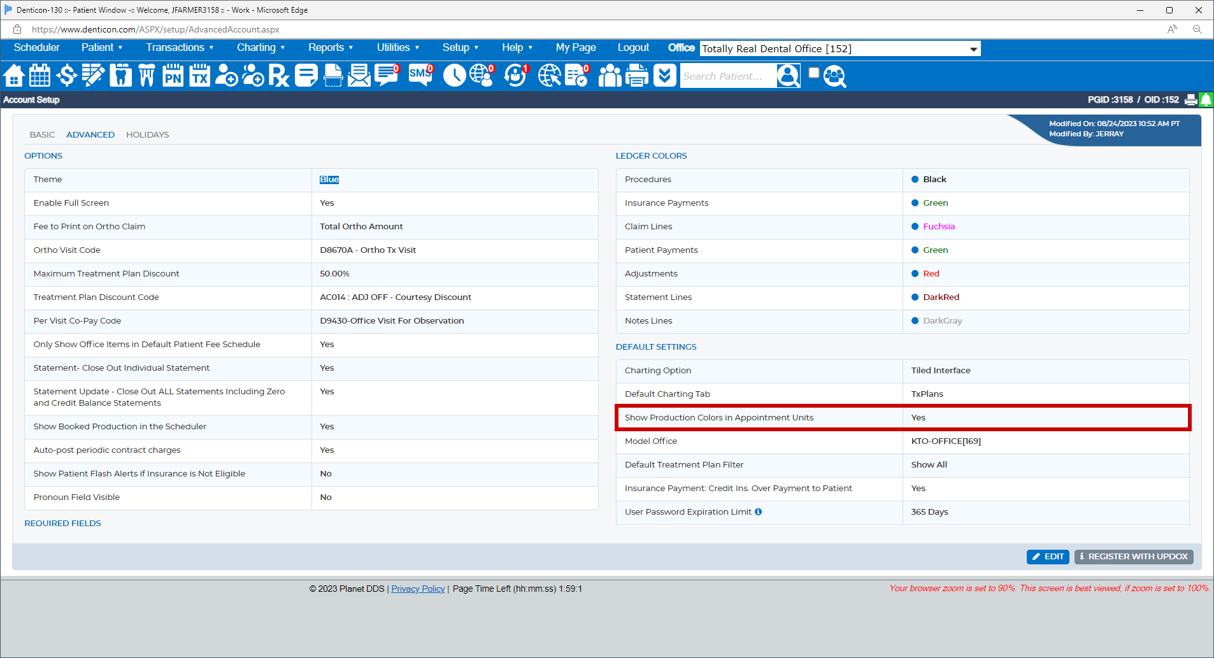Open the calendar scheduler icon
The height and width of the screenshot is (658, 1214).
click(40, 76)
